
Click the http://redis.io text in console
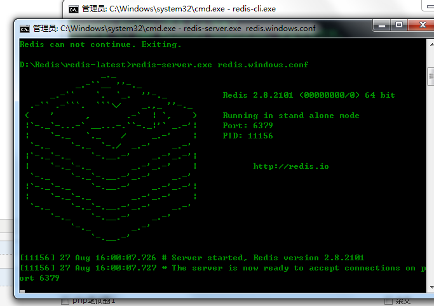[291, 166]
